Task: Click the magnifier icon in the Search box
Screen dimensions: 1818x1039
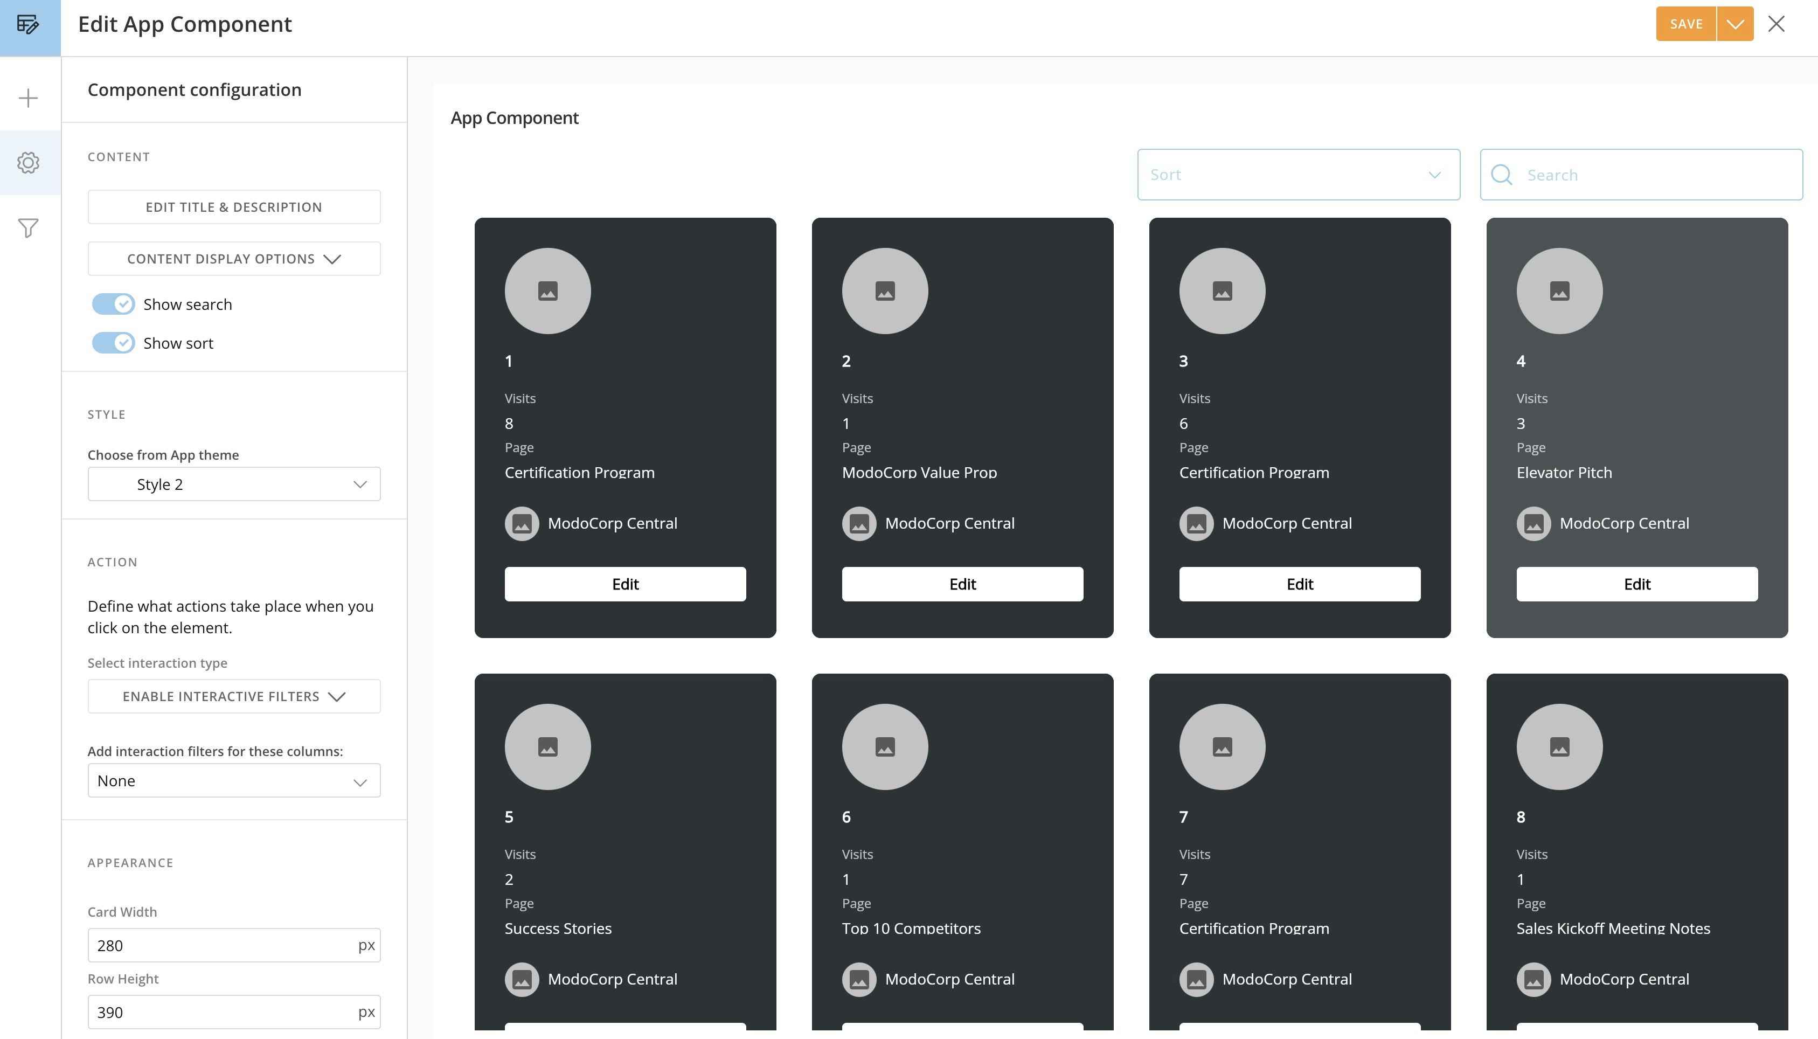Action: (x=1501, y=175)
